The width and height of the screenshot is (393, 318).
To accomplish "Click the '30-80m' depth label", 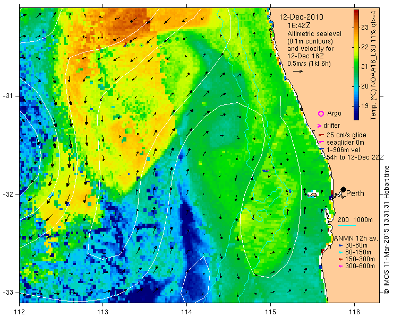I will click(x=356, y=246).
